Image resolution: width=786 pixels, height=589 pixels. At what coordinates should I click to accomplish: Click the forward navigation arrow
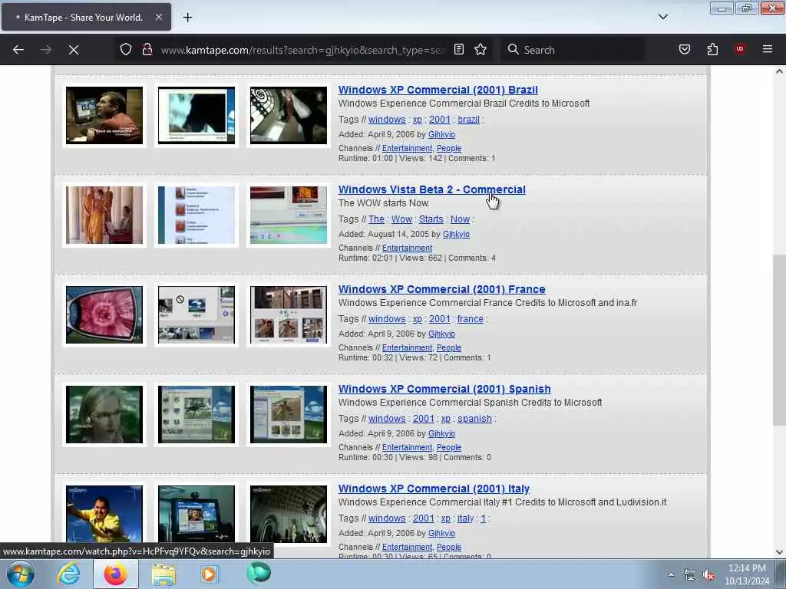[45, 50]
